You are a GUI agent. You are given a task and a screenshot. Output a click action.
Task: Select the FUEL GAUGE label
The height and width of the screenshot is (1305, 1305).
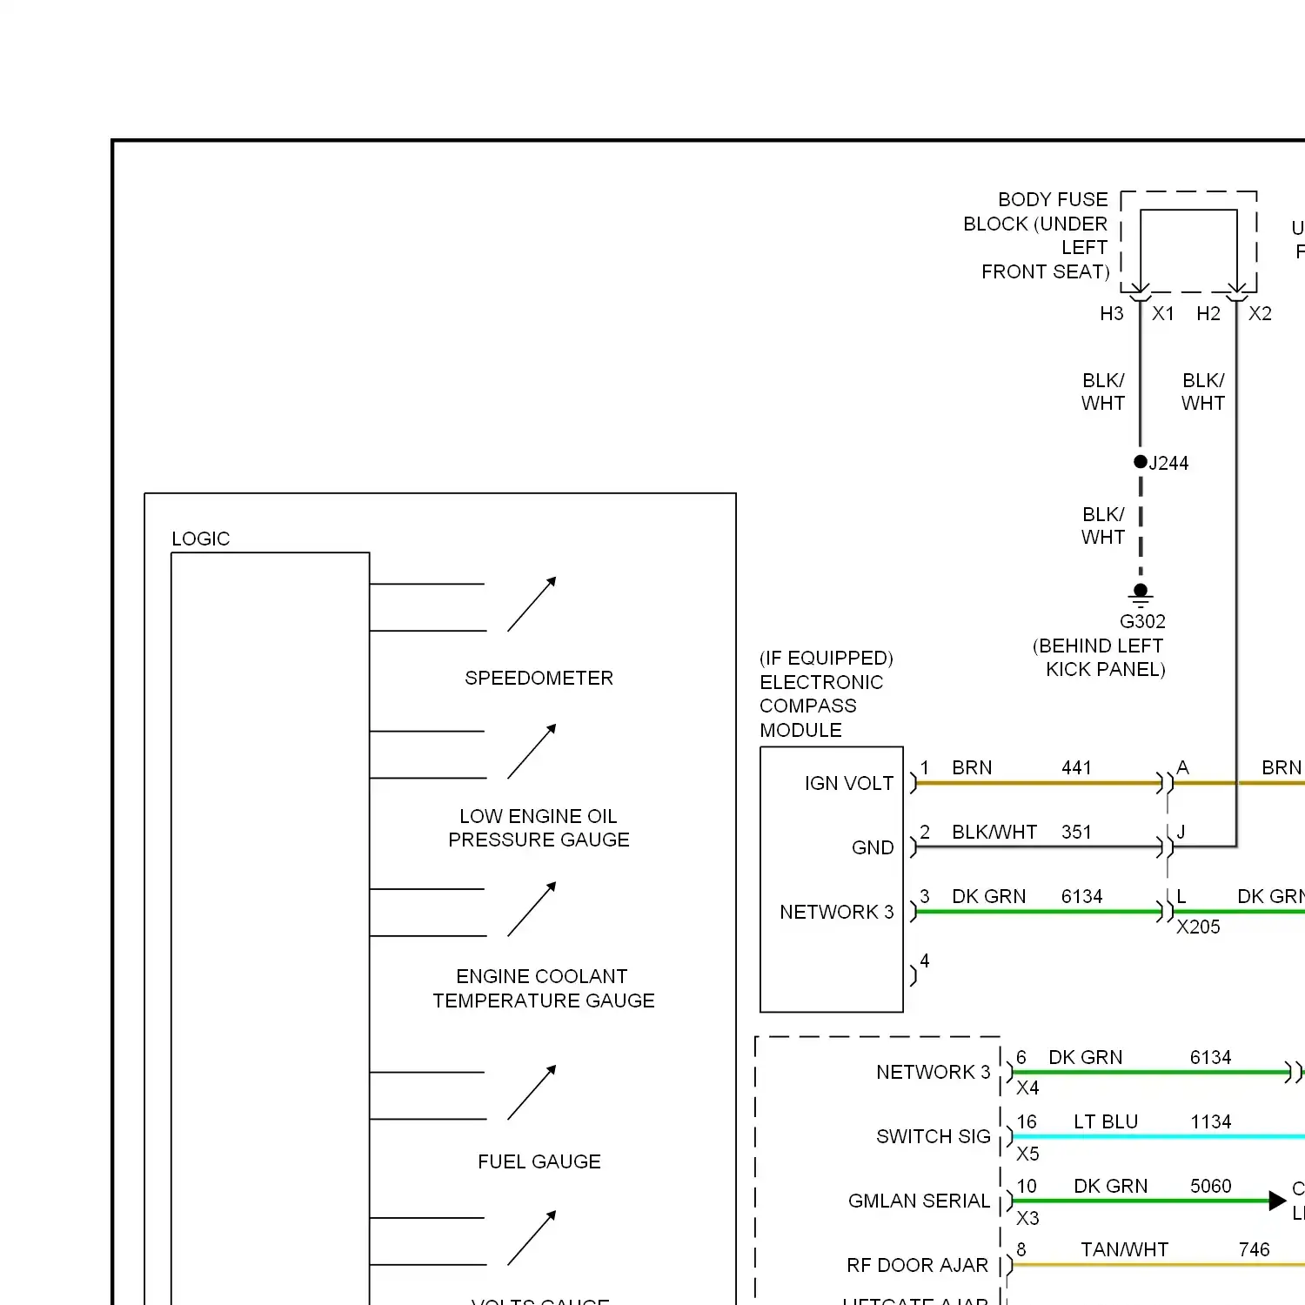click(539, 1161)
